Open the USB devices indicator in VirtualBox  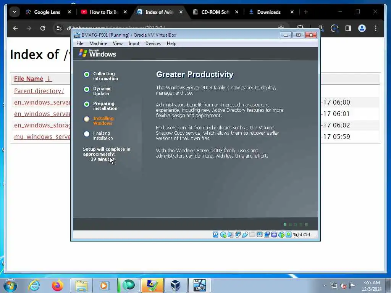(245, 235)
